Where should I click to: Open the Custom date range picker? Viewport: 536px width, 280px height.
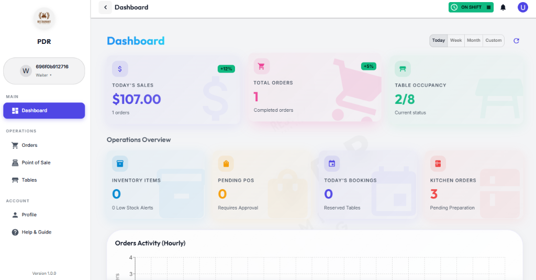(493, 41)
